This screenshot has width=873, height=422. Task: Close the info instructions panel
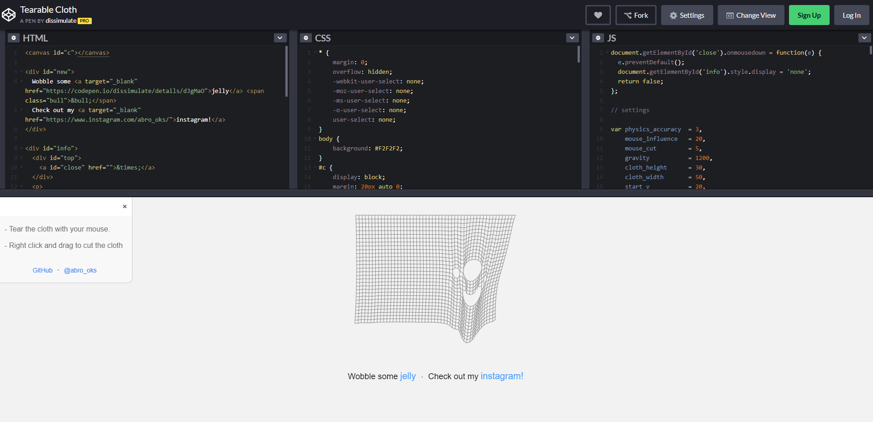125,206
